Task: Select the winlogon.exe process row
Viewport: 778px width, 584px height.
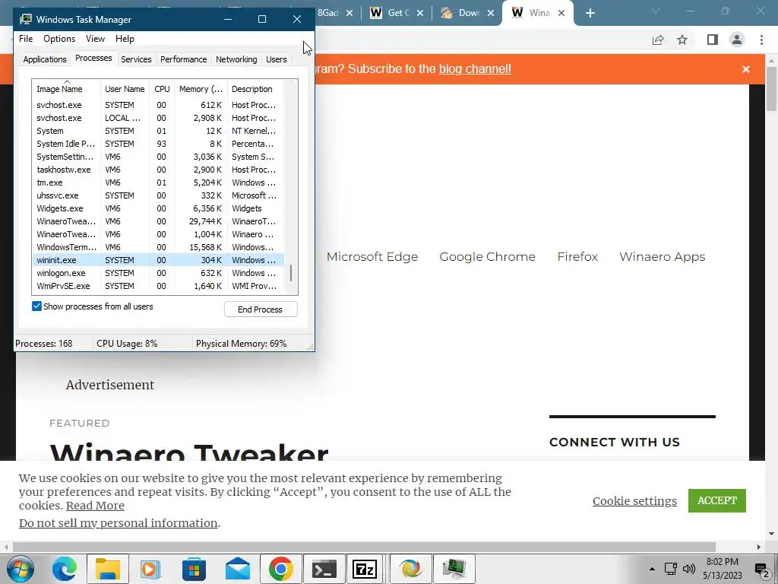Action: pos(158,273)
